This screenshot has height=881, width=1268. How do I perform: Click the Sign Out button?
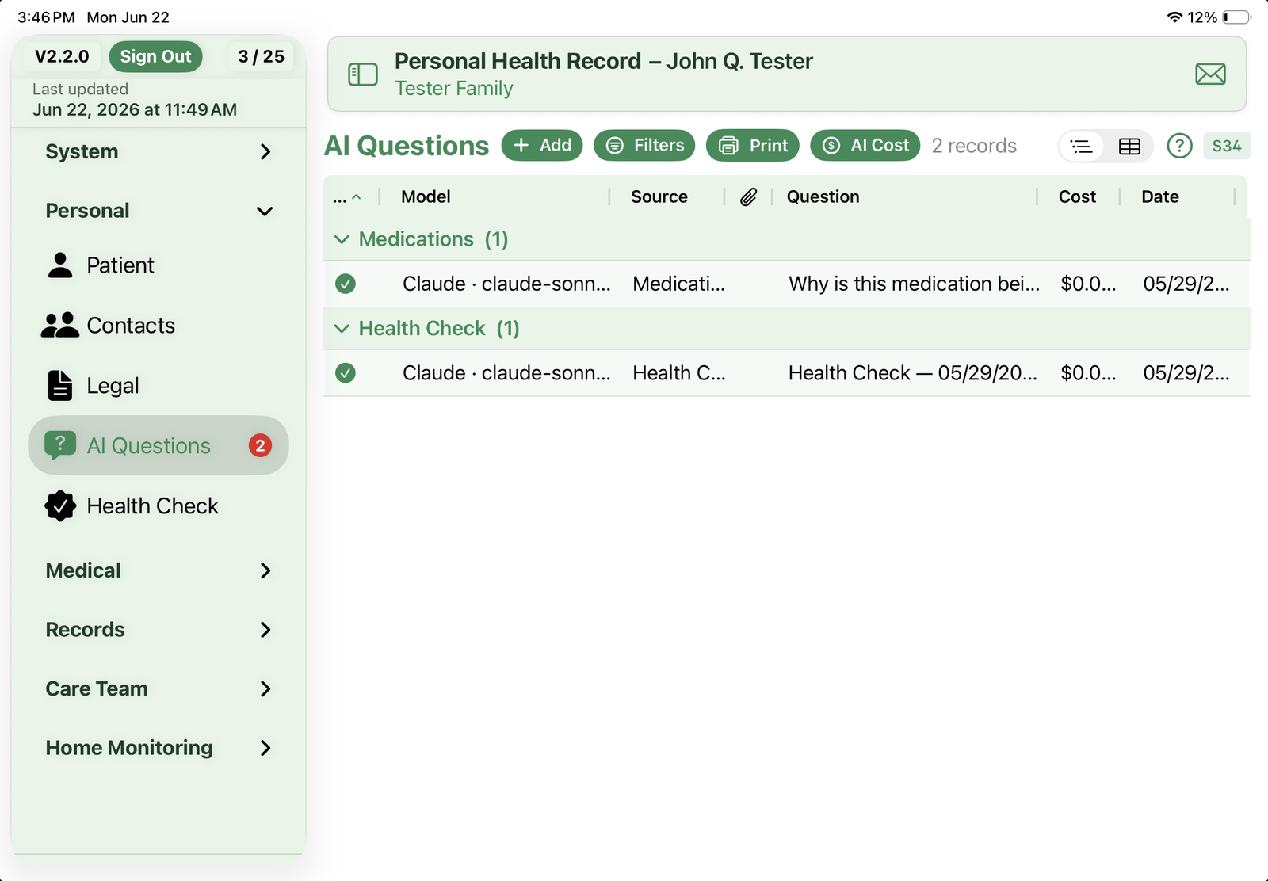(155, 56)
